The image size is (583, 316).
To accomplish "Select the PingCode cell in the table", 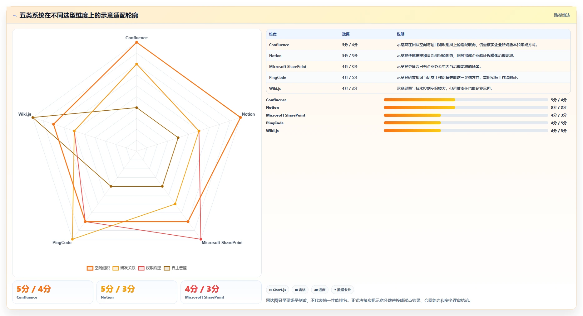I will point(278,78).
